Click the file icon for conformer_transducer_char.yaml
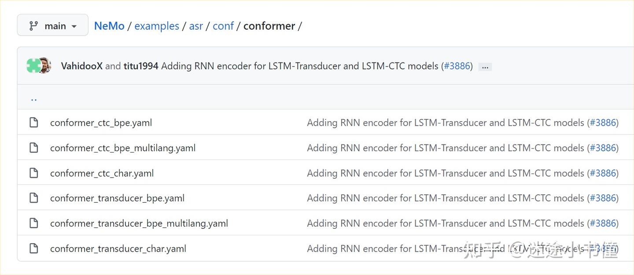The height and width of the screenshot is (275, 634). pos(34,248)
